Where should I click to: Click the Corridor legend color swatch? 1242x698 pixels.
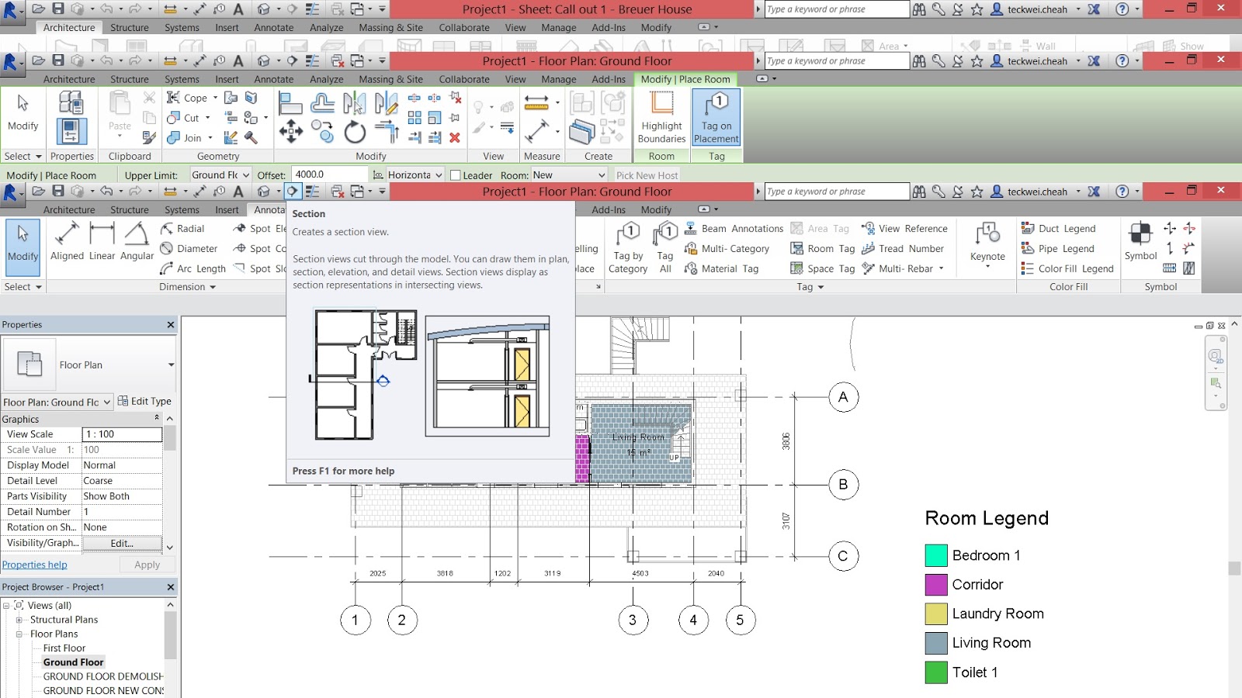936,585
